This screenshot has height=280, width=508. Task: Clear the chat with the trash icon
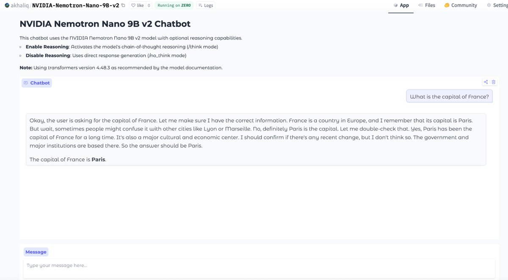[x=493, y=82]
